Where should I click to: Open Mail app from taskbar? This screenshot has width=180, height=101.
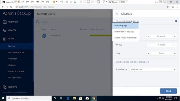pyautogui.click(x=87, y=98)
